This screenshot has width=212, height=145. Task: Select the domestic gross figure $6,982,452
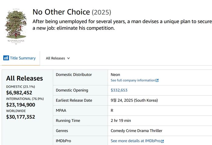click(19, 93)
